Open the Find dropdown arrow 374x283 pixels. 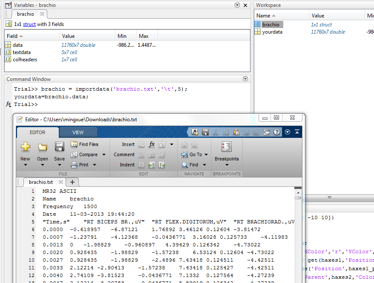pyautogui.click(x=204, y=165)
